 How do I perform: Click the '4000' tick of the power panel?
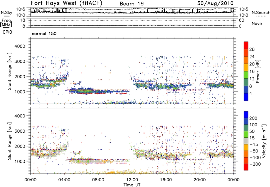click(20, 46)
